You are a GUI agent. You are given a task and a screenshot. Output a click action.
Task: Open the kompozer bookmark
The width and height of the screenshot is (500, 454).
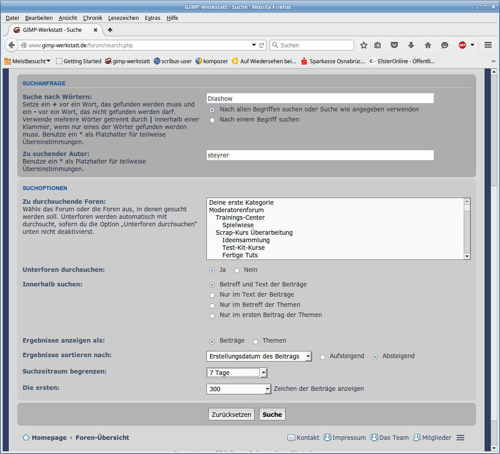[x=212, y=61]
